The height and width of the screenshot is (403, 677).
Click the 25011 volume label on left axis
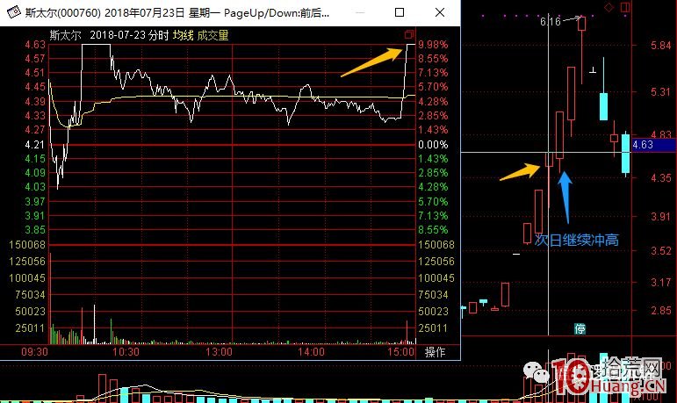coord(30,328)
